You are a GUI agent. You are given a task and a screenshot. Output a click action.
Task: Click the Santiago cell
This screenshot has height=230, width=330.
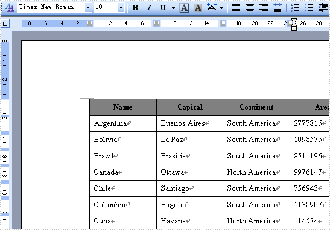(189, 188)
